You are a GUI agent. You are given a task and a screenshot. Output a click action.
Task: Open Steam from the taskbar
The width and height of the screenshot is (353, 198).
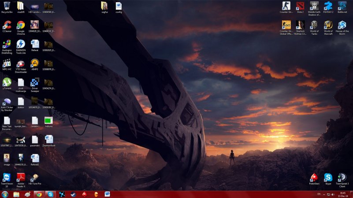click(x=73, y=194)
